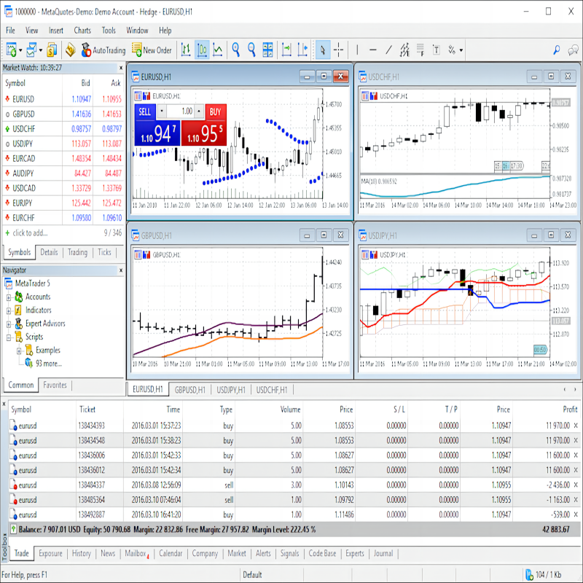Viewport: 583px width, 583px height.
Task: Switch to line chart display
Action: 218,50
